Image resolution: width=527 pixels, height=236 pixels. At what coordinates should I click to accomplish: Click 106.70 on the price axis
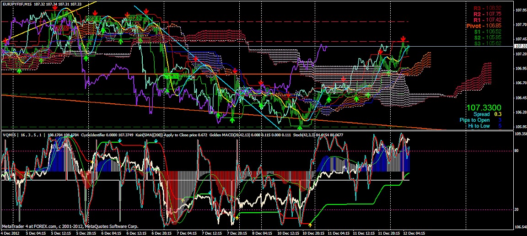pos(520,83)
